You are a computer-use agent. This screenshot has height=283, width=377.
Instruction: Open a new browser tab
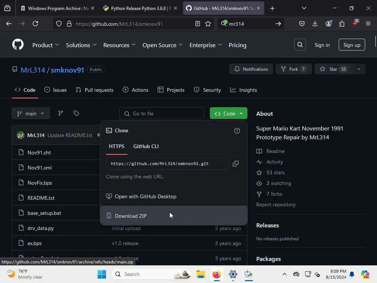tap(272, 8)
